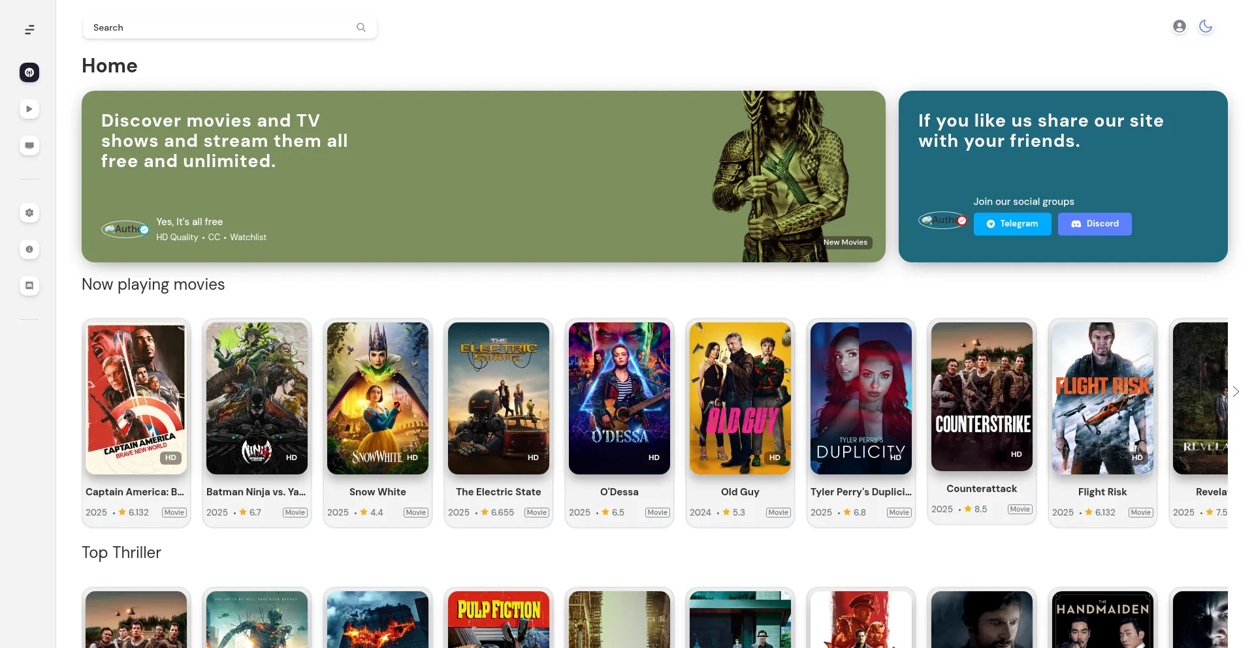Open Tyler Perry's Duplicity poster
Screen dimensions: 1254x648
pyautogui.click(x=861, y=398)
